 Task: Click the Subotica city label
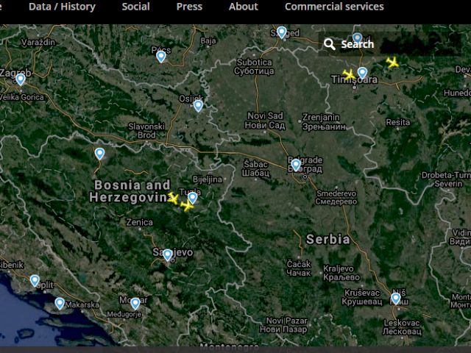tap(254, 67)
